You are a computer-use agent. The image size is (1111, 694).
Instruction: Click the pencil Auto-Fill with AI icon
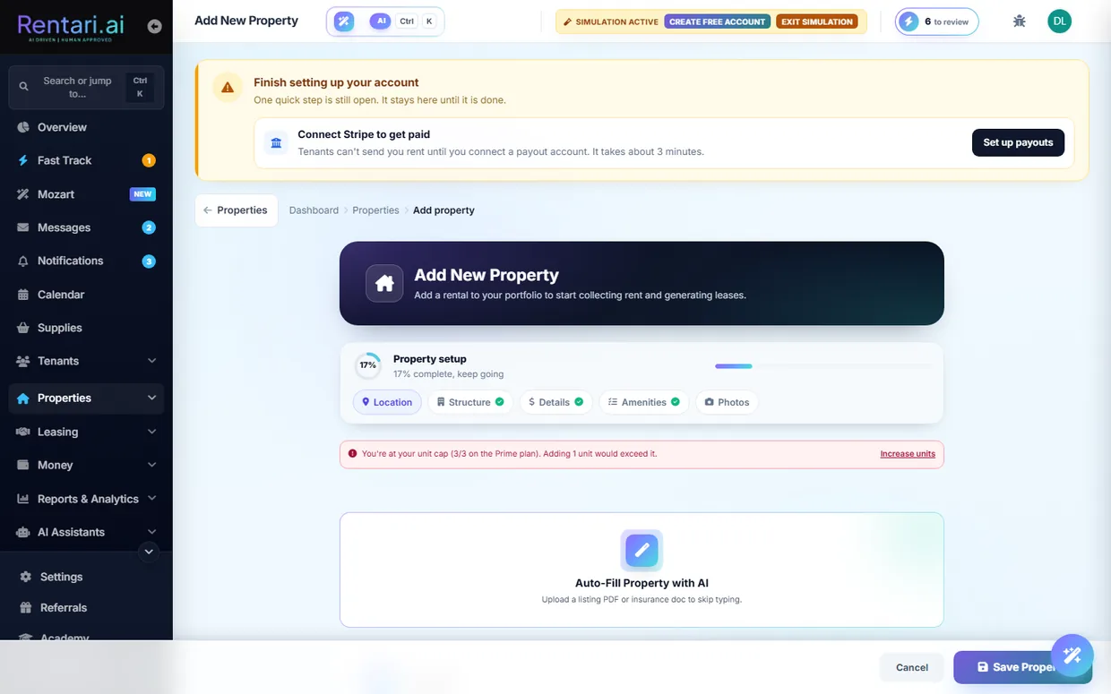point(642,551)
